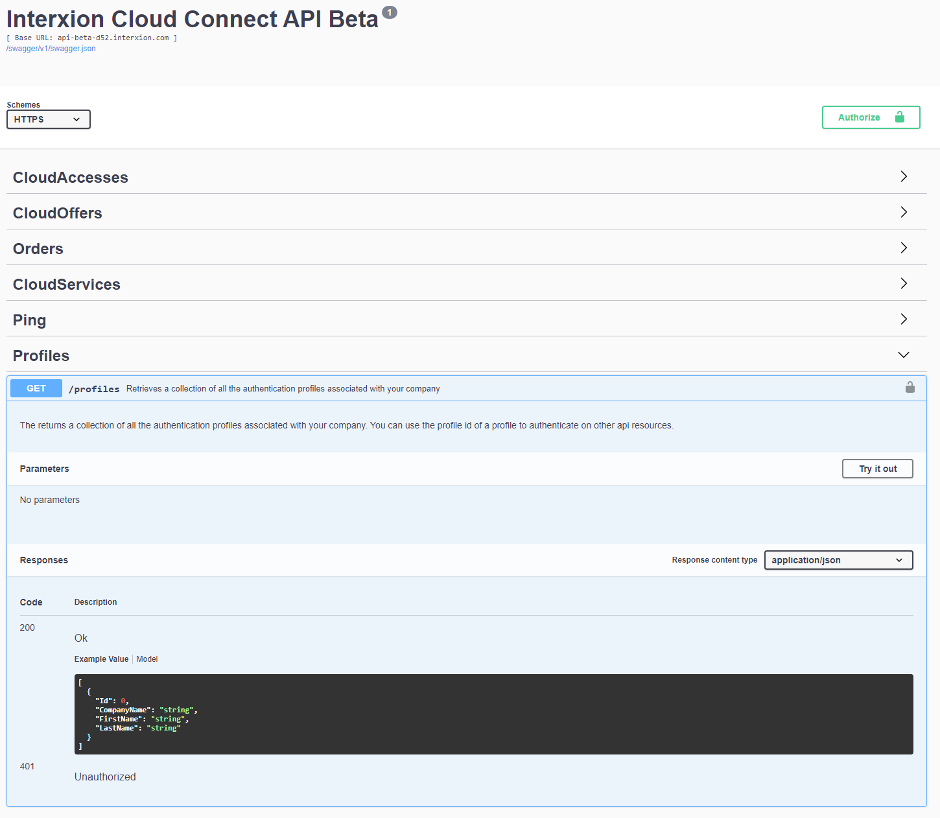This screenshot has width=940, height=818.
Task: Open the HTTPS schemes dropdown
Action: [49, 119]
